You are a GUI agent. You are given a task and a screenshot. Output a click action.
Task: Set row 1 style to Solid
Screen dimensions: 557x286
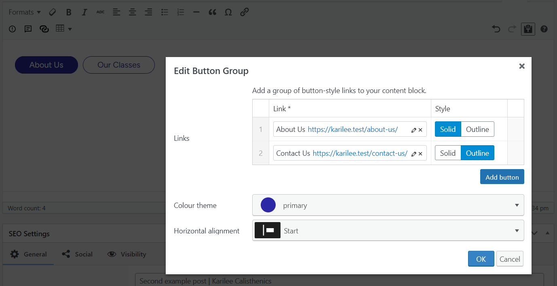[448, 129]
